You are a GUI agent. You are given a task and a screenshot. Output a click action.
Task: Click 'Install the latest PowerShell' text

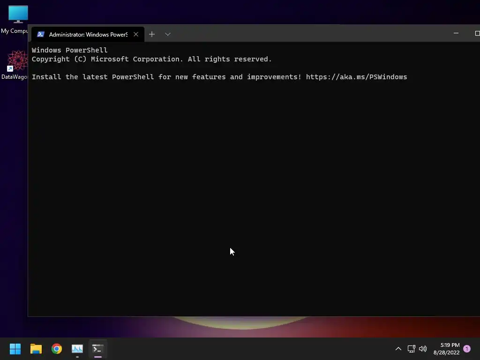pos(93,77)
